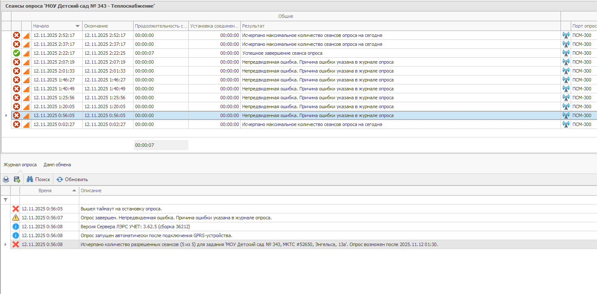Click the print icon in the log toolbar
This screenshot has width=597, height=294.
(6, 179)
